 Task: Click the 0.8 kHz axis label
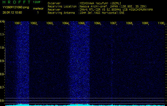(2, 74)
